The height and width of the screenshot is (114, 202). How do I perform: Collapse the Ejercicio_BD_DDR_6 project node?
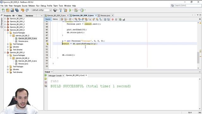[x=5, y=53]
